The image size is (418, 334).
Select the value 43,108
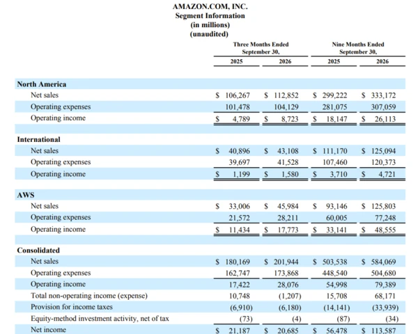point(288,151)
